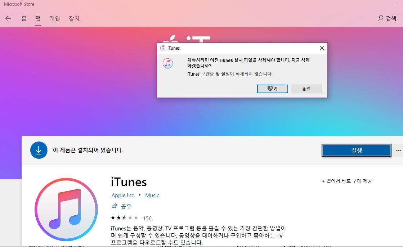Screen dimensions: 403x247
Task: Go to the 게임 tab
Action: [x=55, y=18]
